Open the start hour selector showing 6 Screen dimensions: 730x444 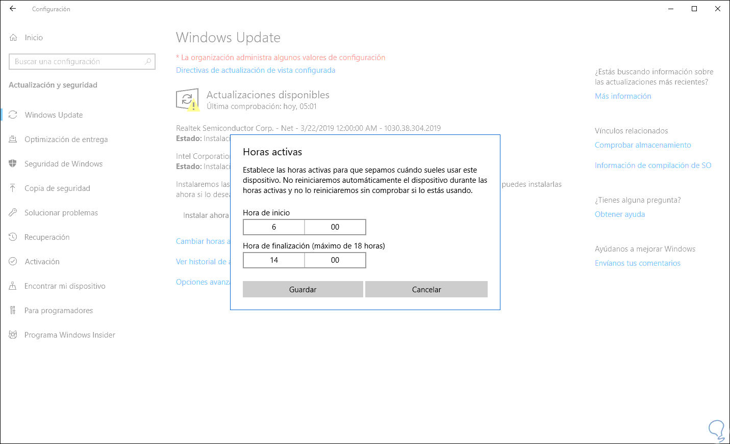point(274,227)
